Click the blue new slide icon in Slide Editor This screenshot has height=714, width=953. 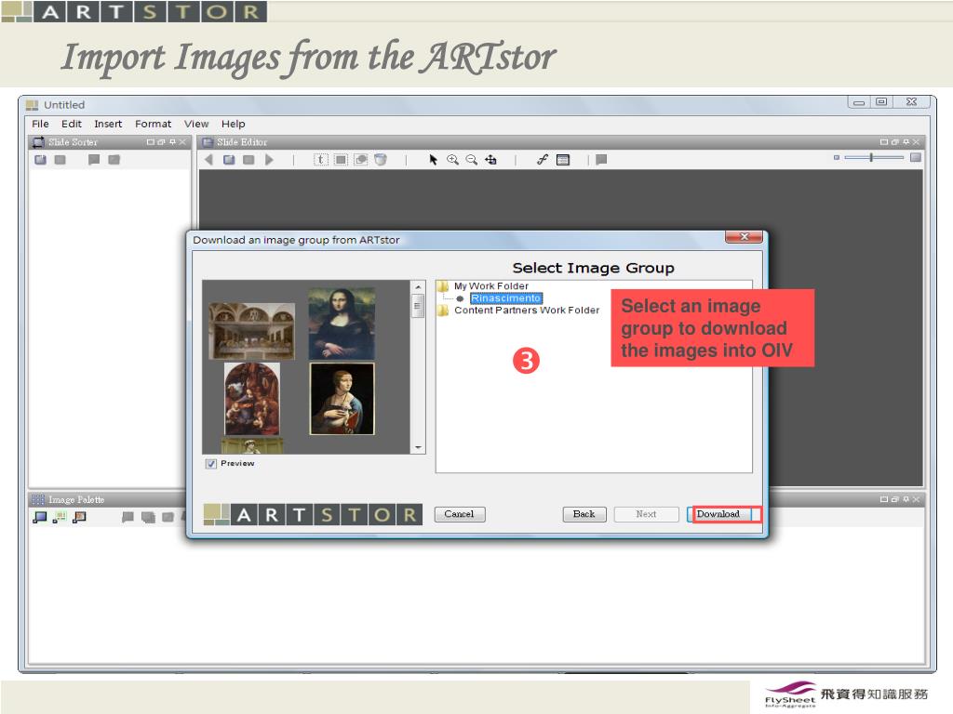pos(229,160)
